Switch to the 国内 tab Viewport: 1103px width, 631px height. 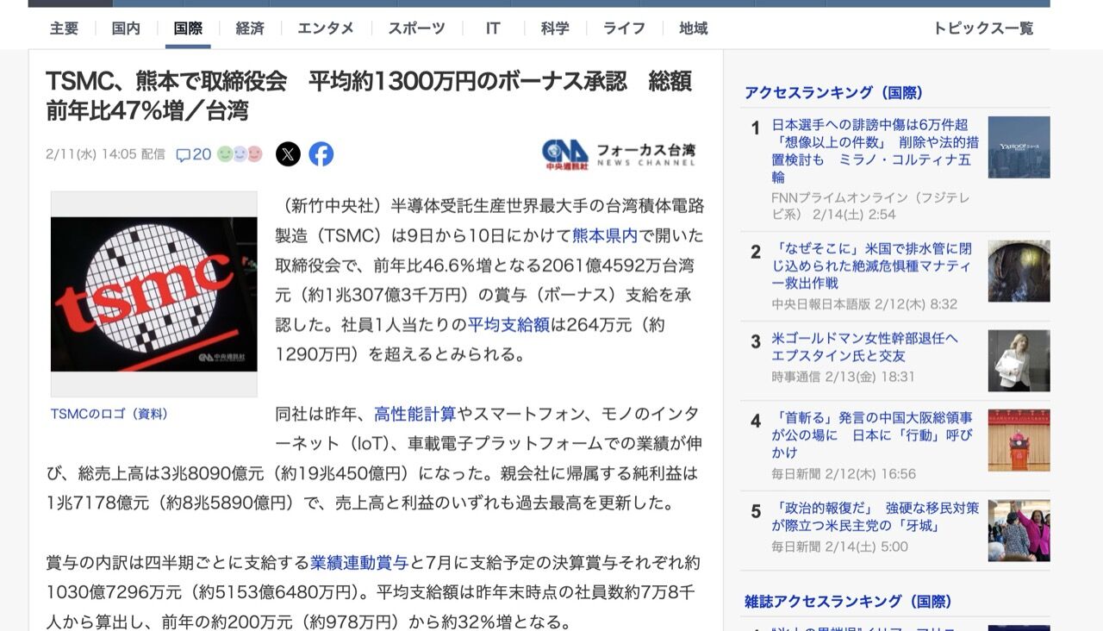coord(126,28)
